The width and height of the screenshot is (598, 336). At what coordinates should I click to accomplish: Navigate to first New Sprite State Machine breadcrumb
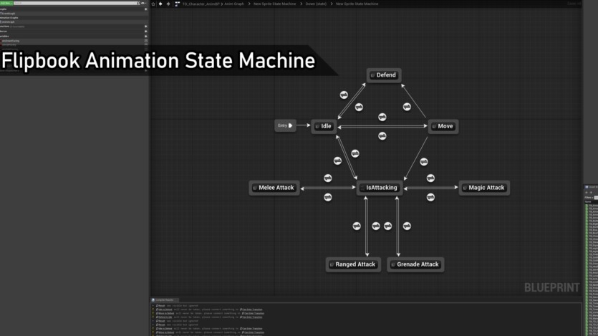[274, 4]
